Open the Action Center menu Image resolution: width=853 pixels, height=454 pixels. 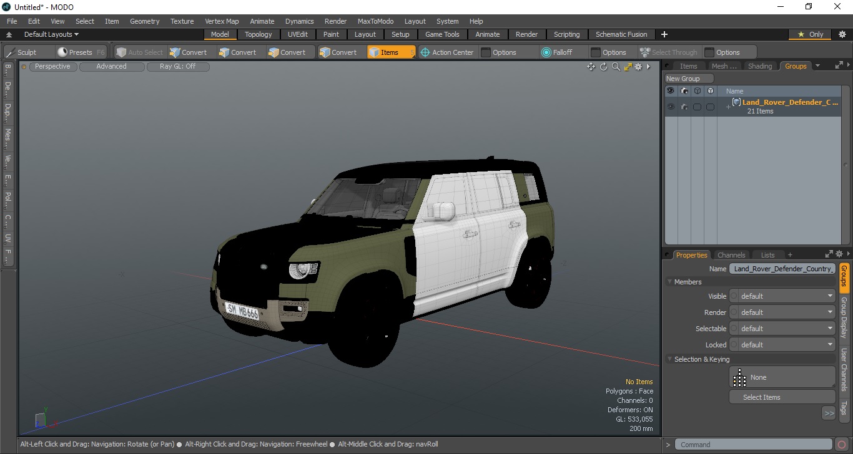(x=446, y=52)
